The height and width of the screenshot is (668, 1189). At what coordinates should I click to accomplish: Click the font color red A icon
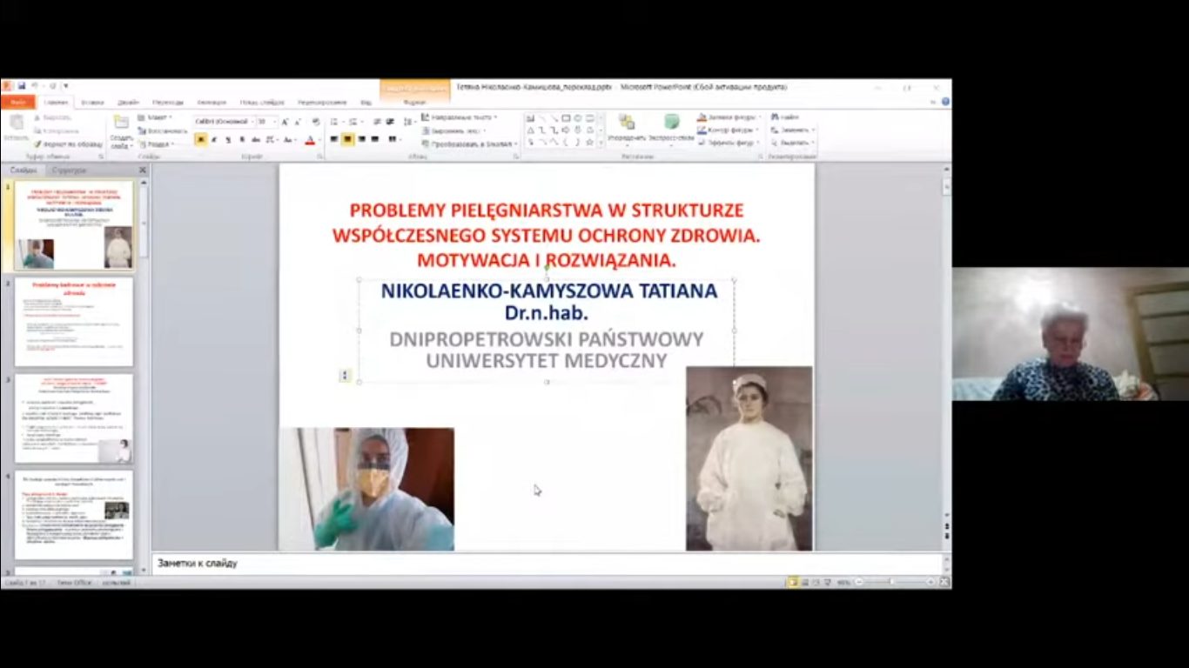pos(310,140)
